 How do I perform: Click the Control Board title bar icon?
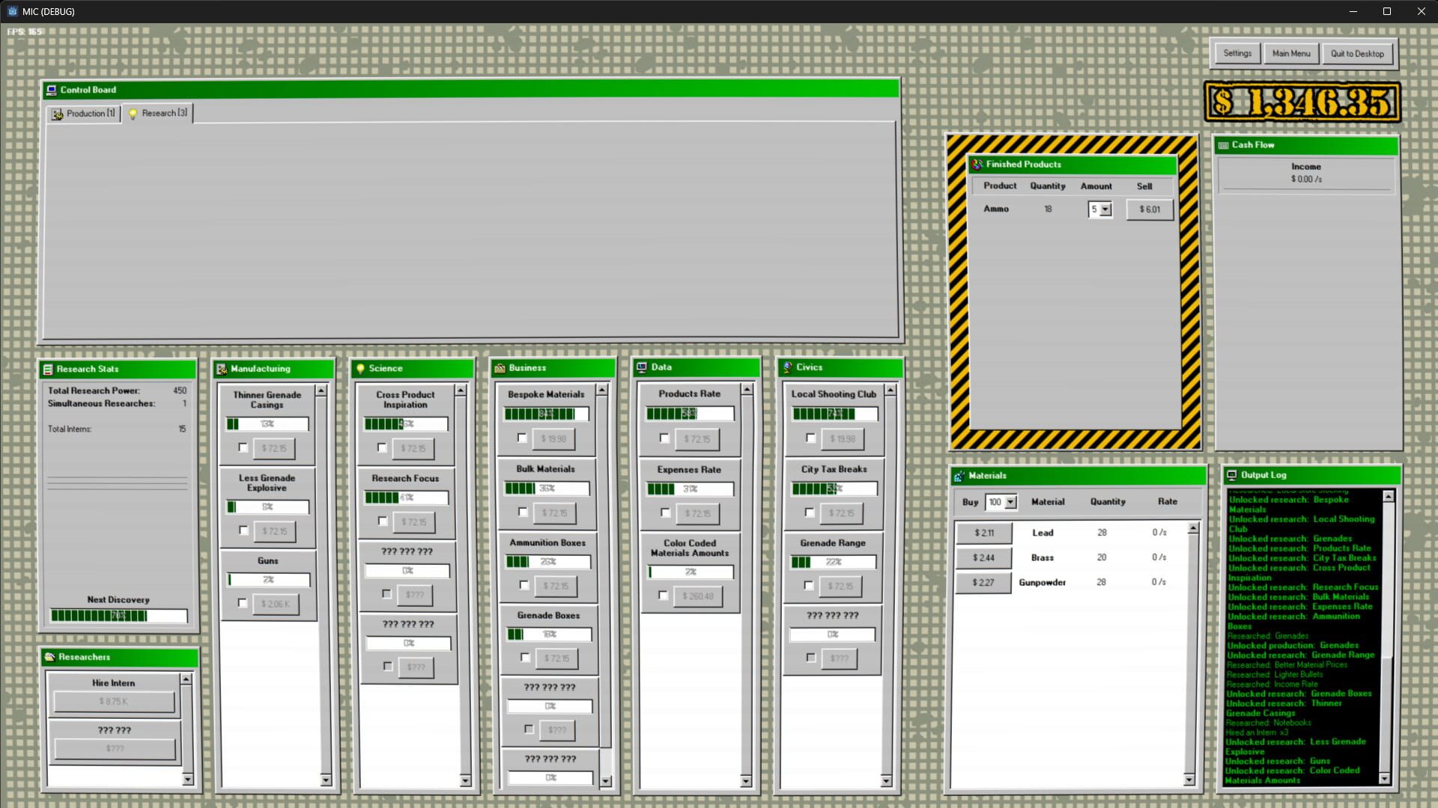point(52,90)
